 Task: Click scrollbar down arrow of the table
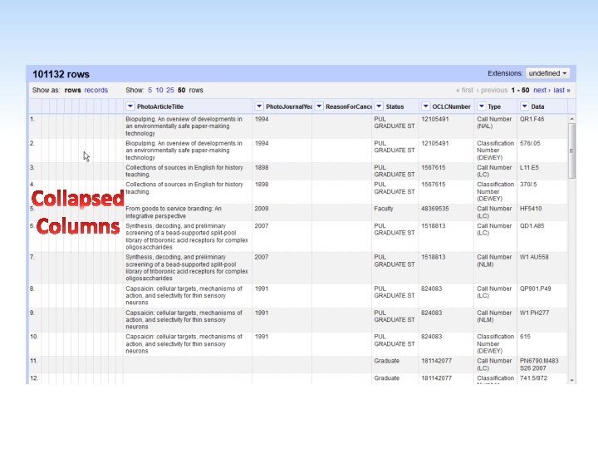[571, 380]
